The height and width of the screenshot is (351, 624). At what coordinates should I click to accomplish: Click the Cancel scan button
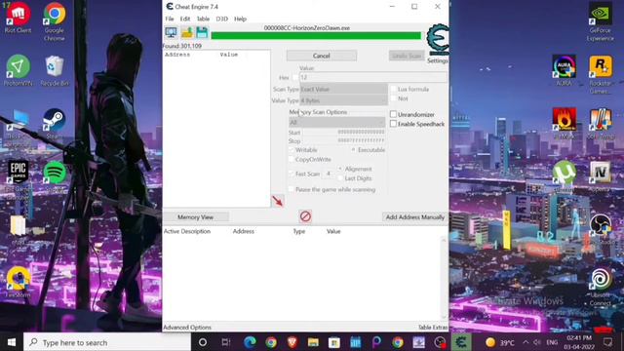[322, 56]
